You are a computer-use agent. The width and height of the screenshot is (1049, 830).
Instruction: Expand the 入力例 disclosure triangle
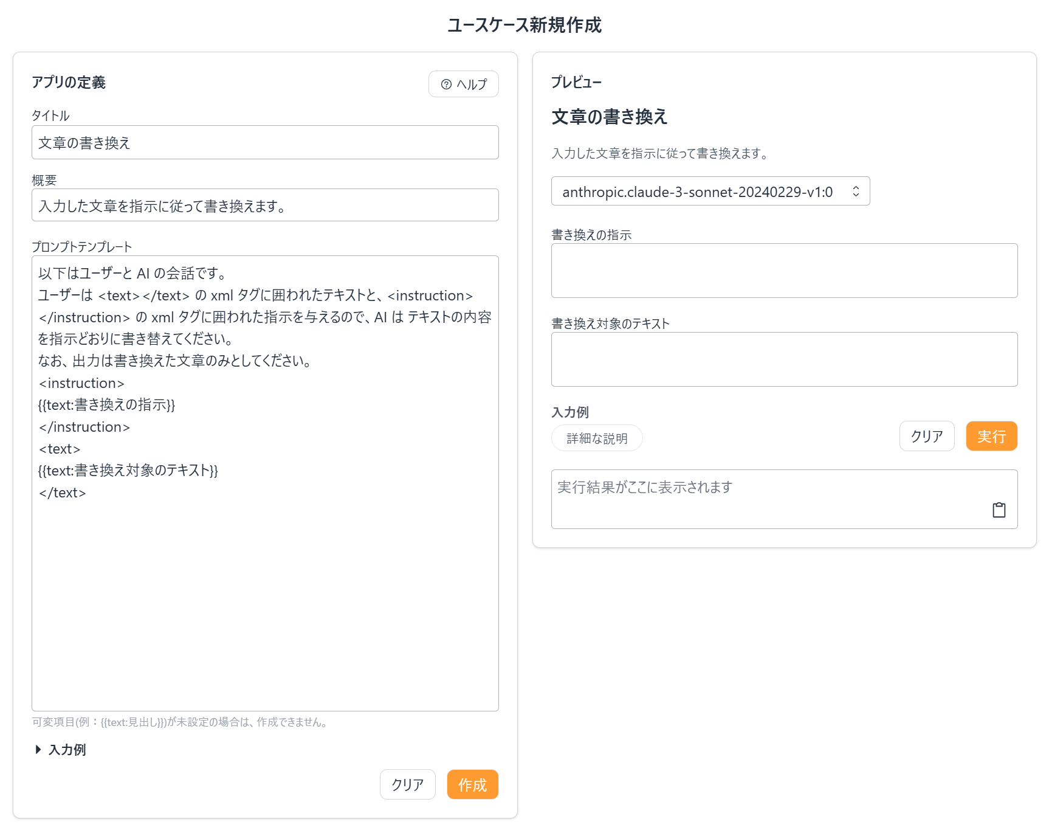38,750
